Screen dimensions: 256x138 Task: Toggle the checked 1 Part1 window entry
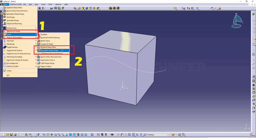coord(11,71)
